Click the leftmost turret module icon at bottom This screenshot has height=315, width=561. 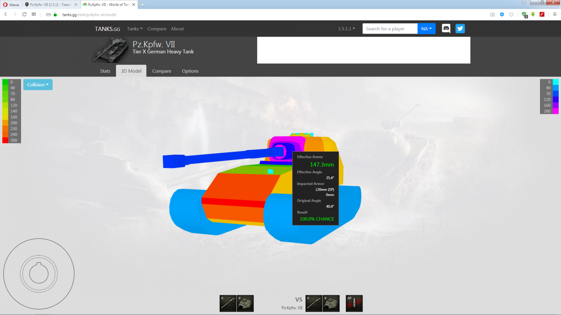click(x=245, y=303)
